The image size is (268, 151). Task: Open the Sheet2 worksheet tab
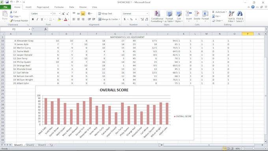pyautogui.click(x=30, y=145)
